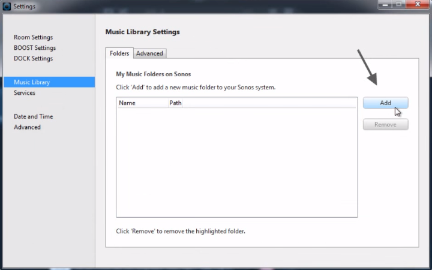This screenshot has width=432, height=270.
Task: Open Date and Time settings
Action: click(34, 116)
